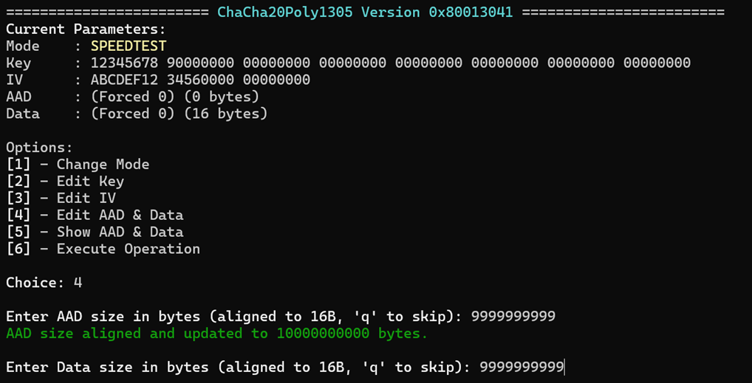
Task: Select option 5 Show AAD & Data
Action: pos(95,232)
